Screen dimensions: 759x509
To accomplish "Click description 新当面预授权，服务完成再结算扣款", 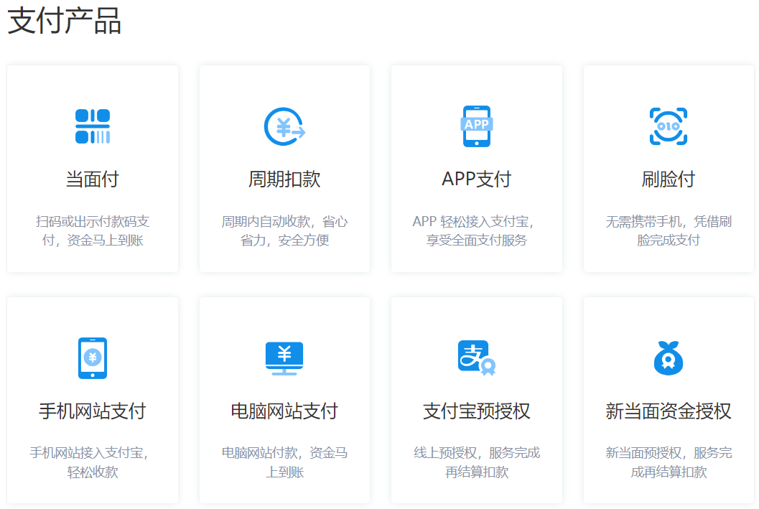I will pyautogui.click(x=669, y=462).
